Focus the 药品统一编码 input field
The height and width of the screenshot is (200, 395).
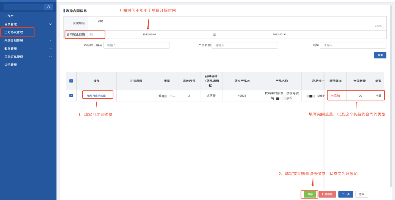pos(136,45)
